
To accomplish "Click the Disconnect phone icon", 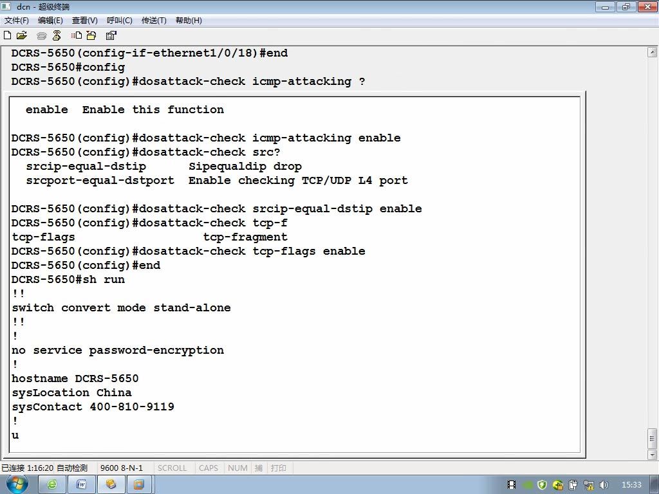I will click(57, 35).
